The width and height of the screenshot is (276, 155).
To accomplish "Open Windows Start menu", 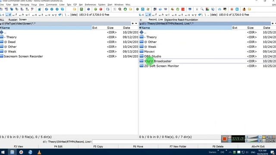I will tap(3, 152).
